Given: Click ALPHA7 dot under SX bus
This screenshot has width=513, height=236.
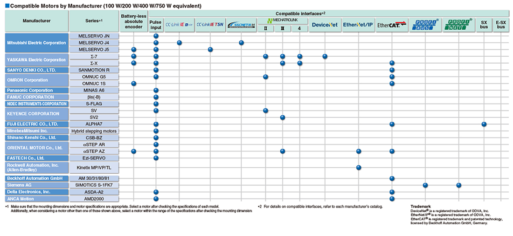Looking at the screenshot, I should (484, 124).
